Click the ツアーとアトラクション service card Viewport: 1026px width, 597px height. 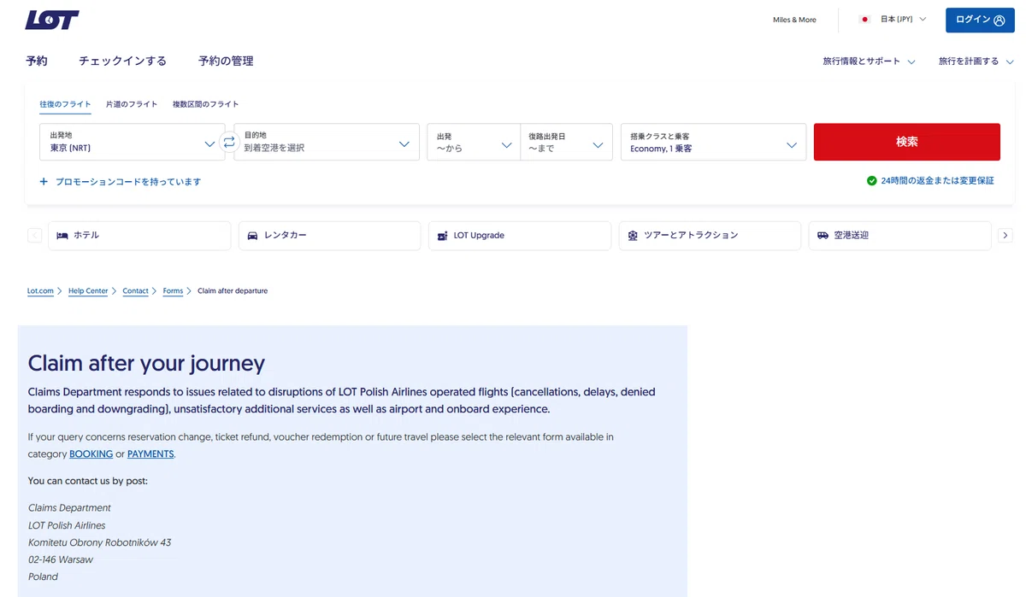tap(710, 236)
